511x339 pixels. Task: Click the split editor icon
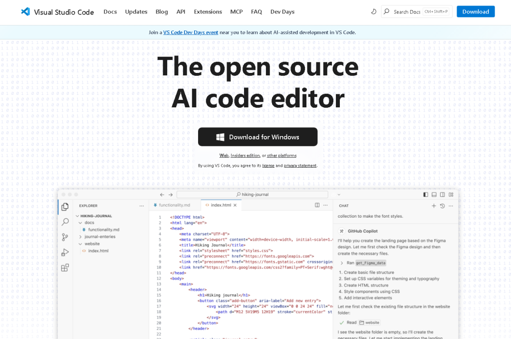pos(317,205)
